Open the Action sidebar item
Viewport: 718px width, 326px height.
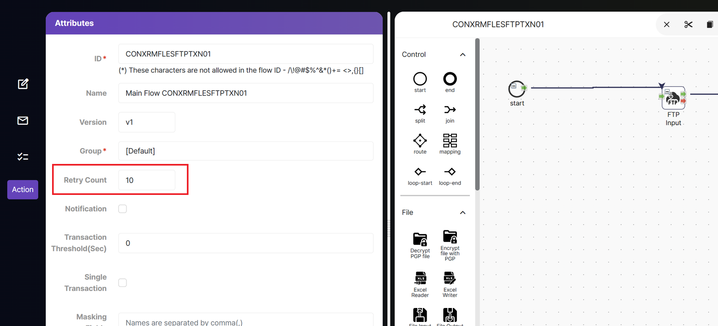coord(23,189)
